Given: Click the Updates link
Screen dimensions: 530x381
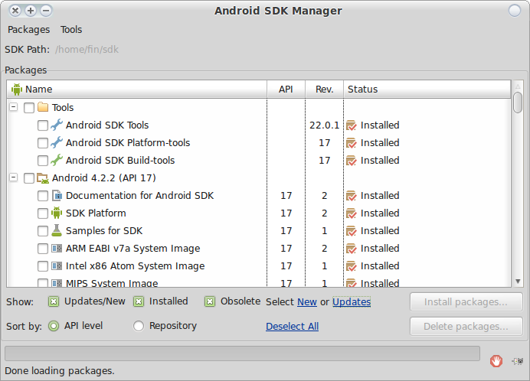Looking at the screenshot, I should 352,301.
